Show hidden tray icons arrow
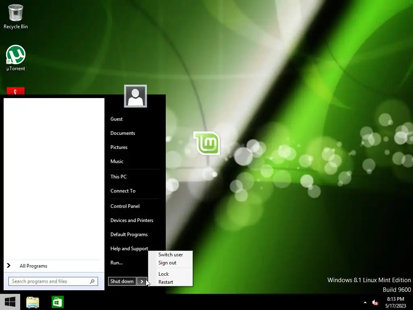 coord(365,302)
